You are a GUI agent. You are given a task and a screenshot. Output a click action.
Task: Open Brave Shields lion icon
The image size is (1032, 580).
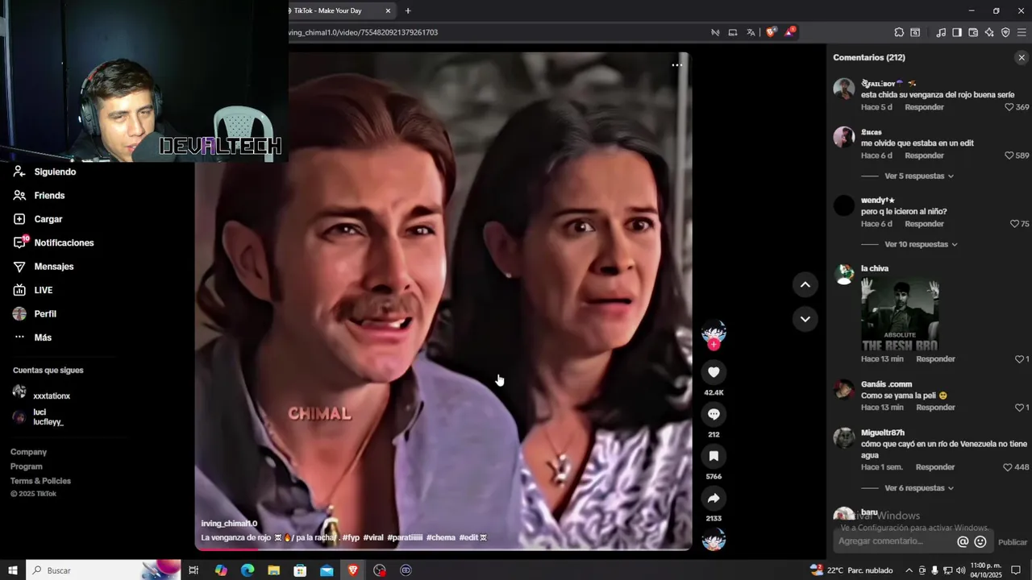coord(771,32)
